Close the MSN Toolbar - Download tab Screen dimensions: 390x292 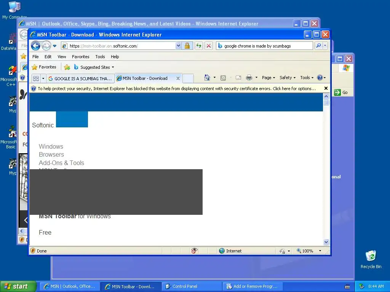pos(178,78)
